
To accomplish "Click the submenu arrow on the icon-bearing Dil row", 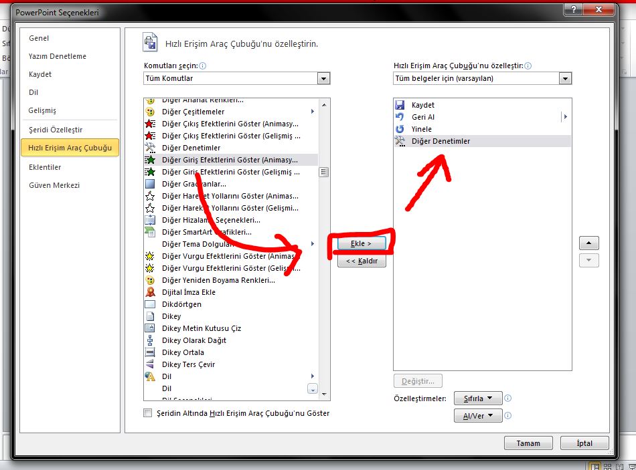I will (313, 376).
